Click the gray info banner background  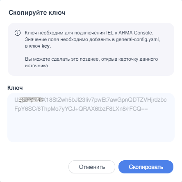91,49
